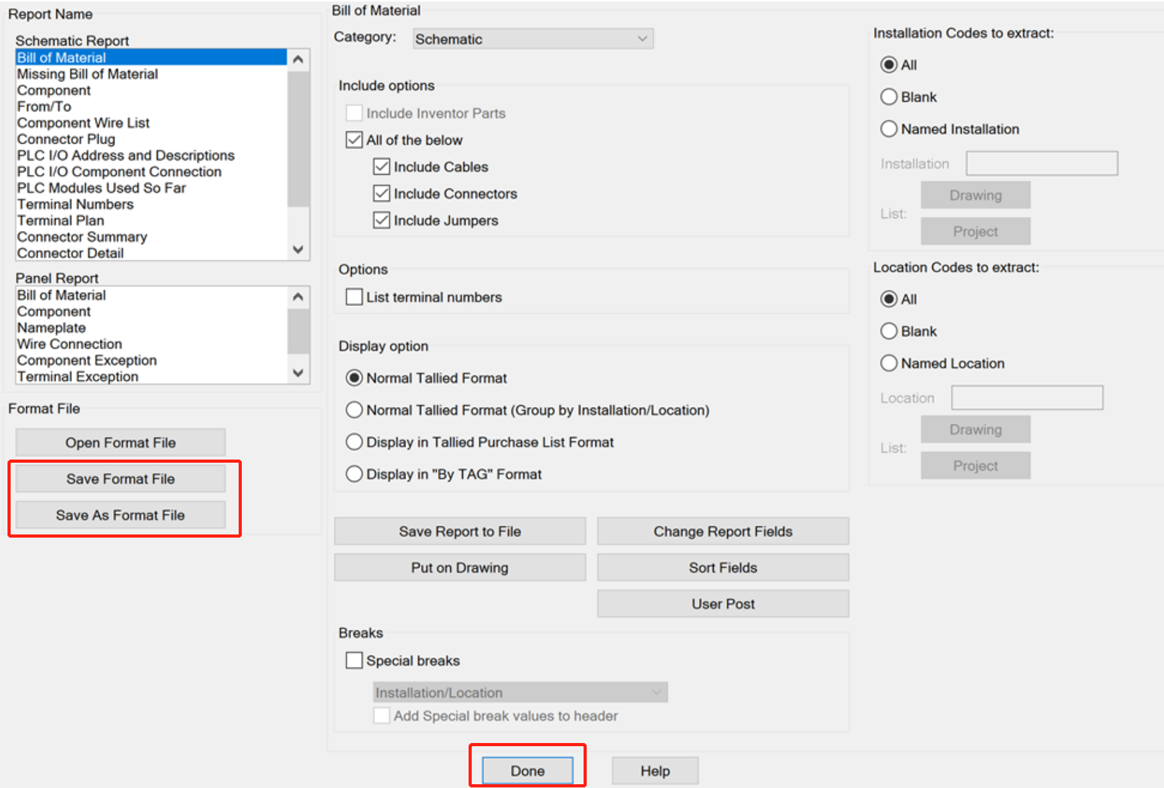Select Component Wire List in Schematic Report list
This screenshot has height=788, width=1164.
click(83, 122)
